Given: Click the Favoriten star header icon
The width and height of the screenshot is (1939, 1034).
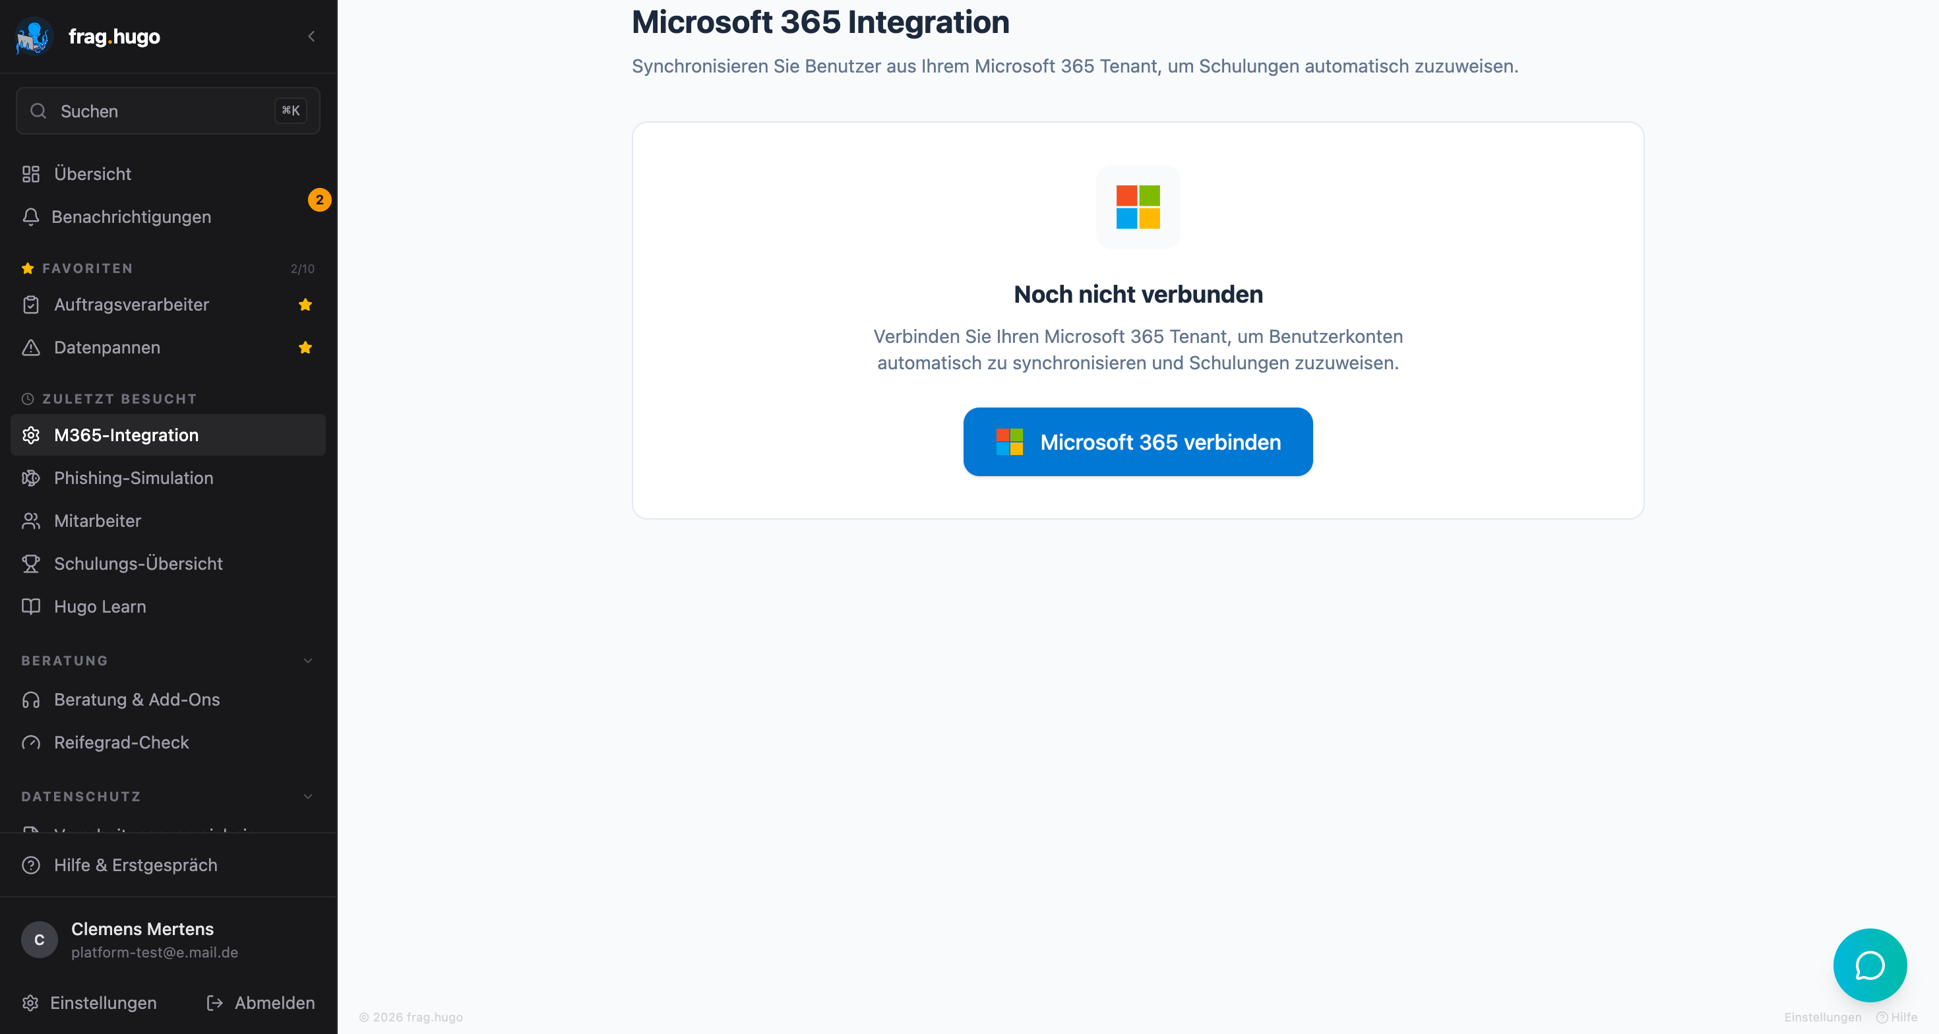Looking at the screenshot, I should [x=28, y=268].
